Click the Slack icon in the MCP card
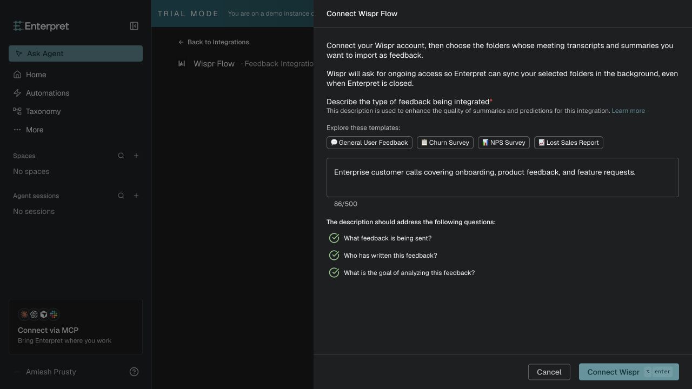692x389 pixels. coord(54,314)
